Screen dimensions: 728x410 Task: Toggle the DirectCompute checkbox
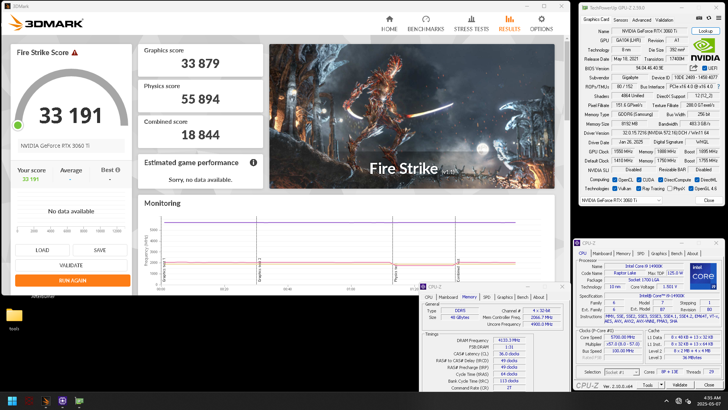coord(661,180)
